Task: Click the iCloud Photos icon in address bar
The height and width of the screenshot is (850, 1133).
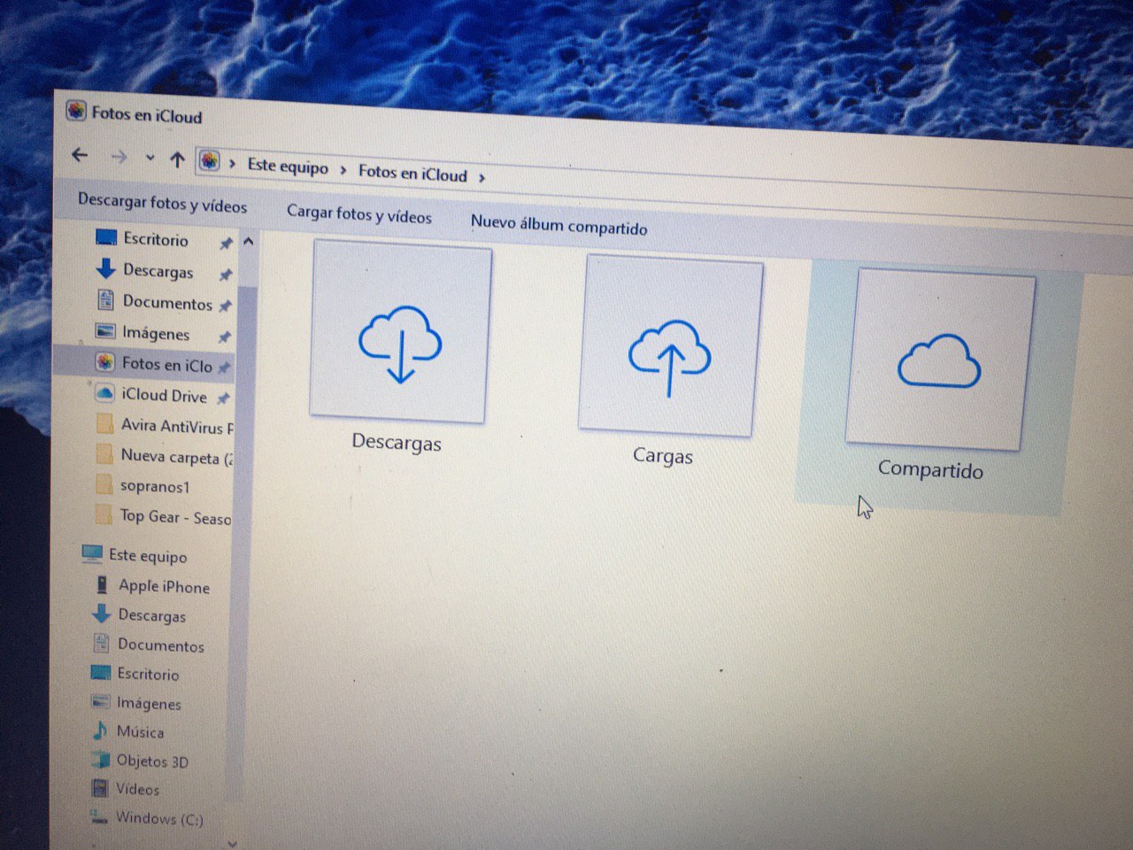Action: click(x=209, y=160)
